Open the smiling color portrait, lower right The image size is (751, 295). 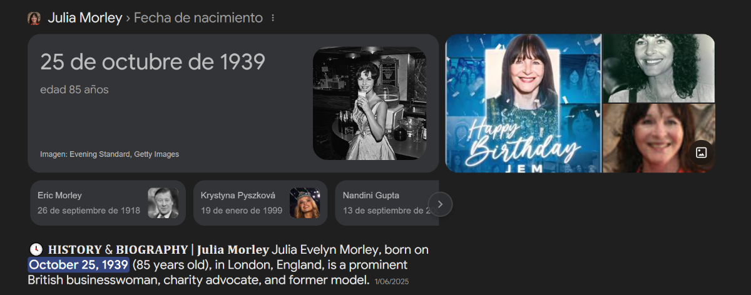[x=658, y=138]
